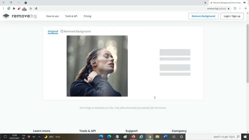
Task: Open Microsoft Word from the taskbar
Action: (x=165, y=137)
